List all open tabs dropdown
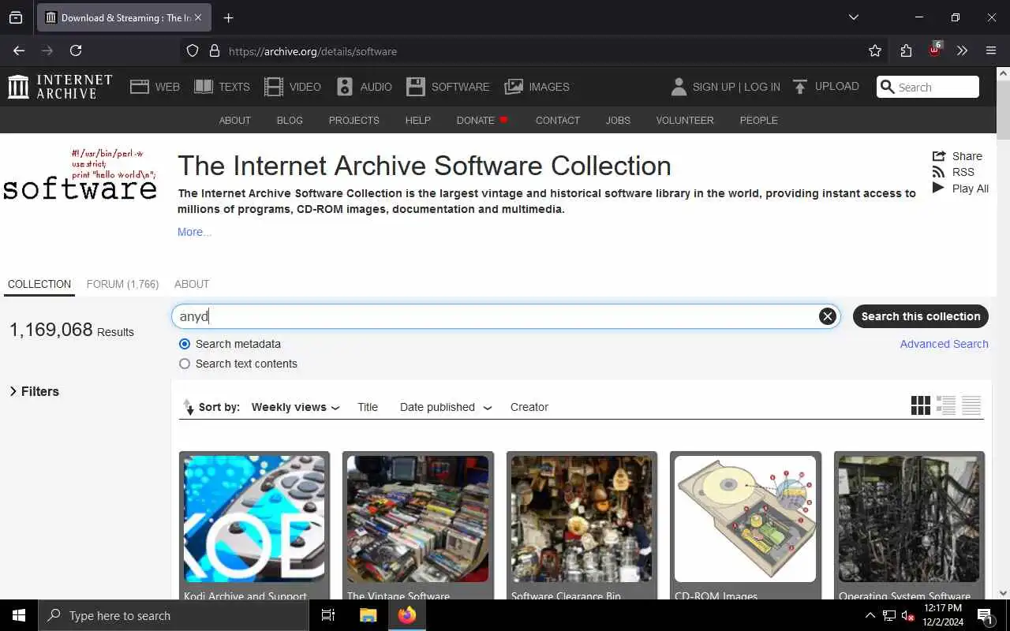1010x631 pixels. (x=853, y=17)
